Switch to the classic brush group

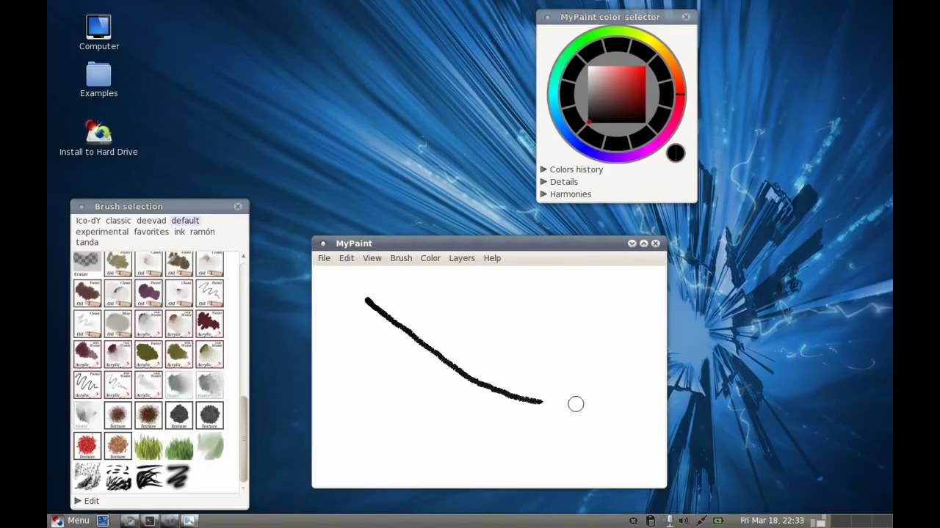point(118,221)
